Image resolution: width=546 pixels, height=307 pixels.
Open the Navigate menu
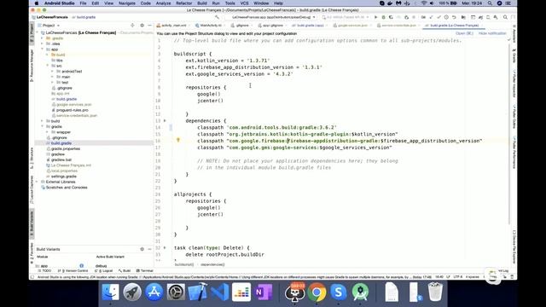(127, 3)
